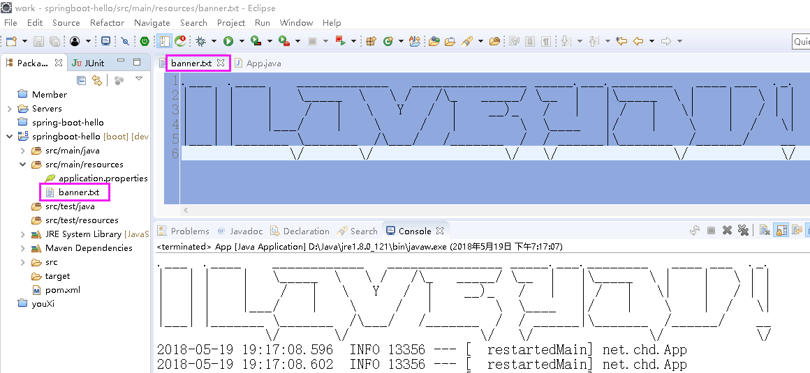Click the Quick Access search field

(x=801, y=41)
